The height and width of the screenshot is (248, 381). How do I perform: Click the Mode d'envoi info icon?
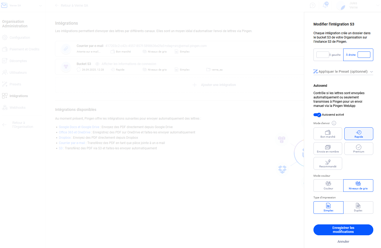pyautogui.click(x=334, y=123)
